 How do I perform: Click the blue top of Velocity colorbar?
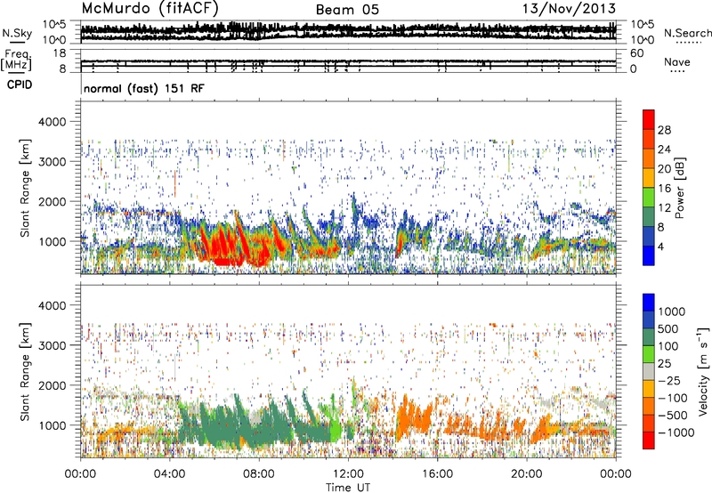(649, 303)
